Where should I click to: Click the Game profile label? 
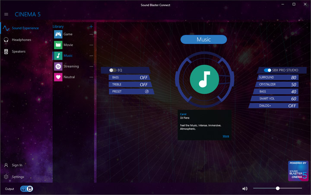(68, 34)
